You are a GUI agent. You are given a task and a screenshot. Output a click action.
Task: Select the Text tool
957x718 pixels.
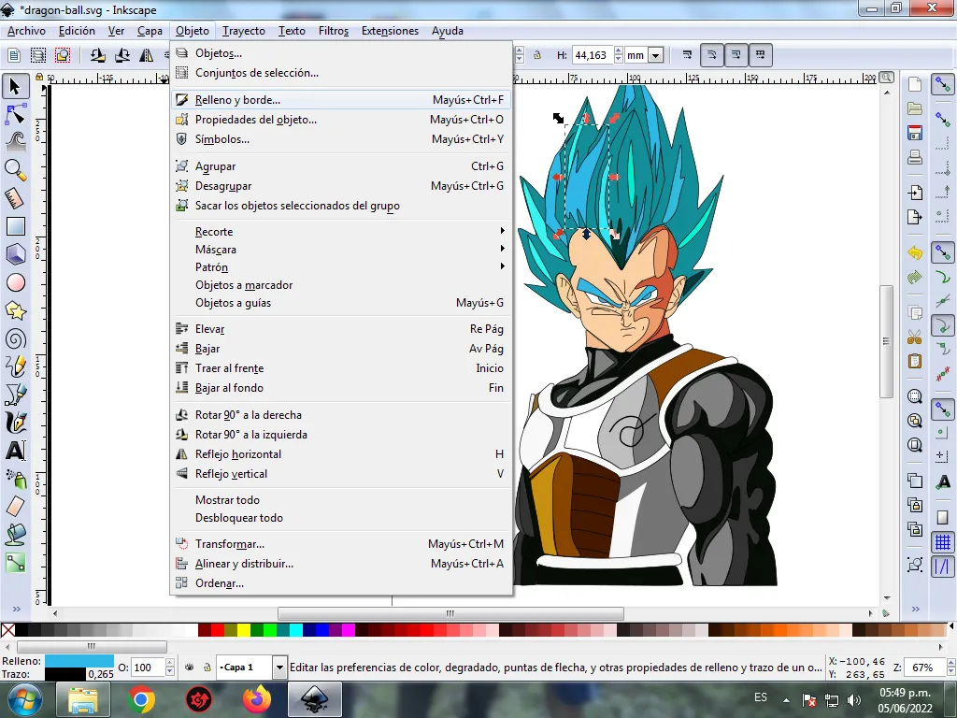(15, 452)
